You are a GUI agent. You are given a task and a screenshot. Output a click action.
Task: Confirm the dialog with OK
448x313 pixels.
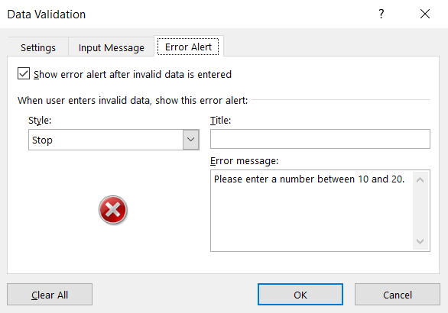tap(300, 295)
